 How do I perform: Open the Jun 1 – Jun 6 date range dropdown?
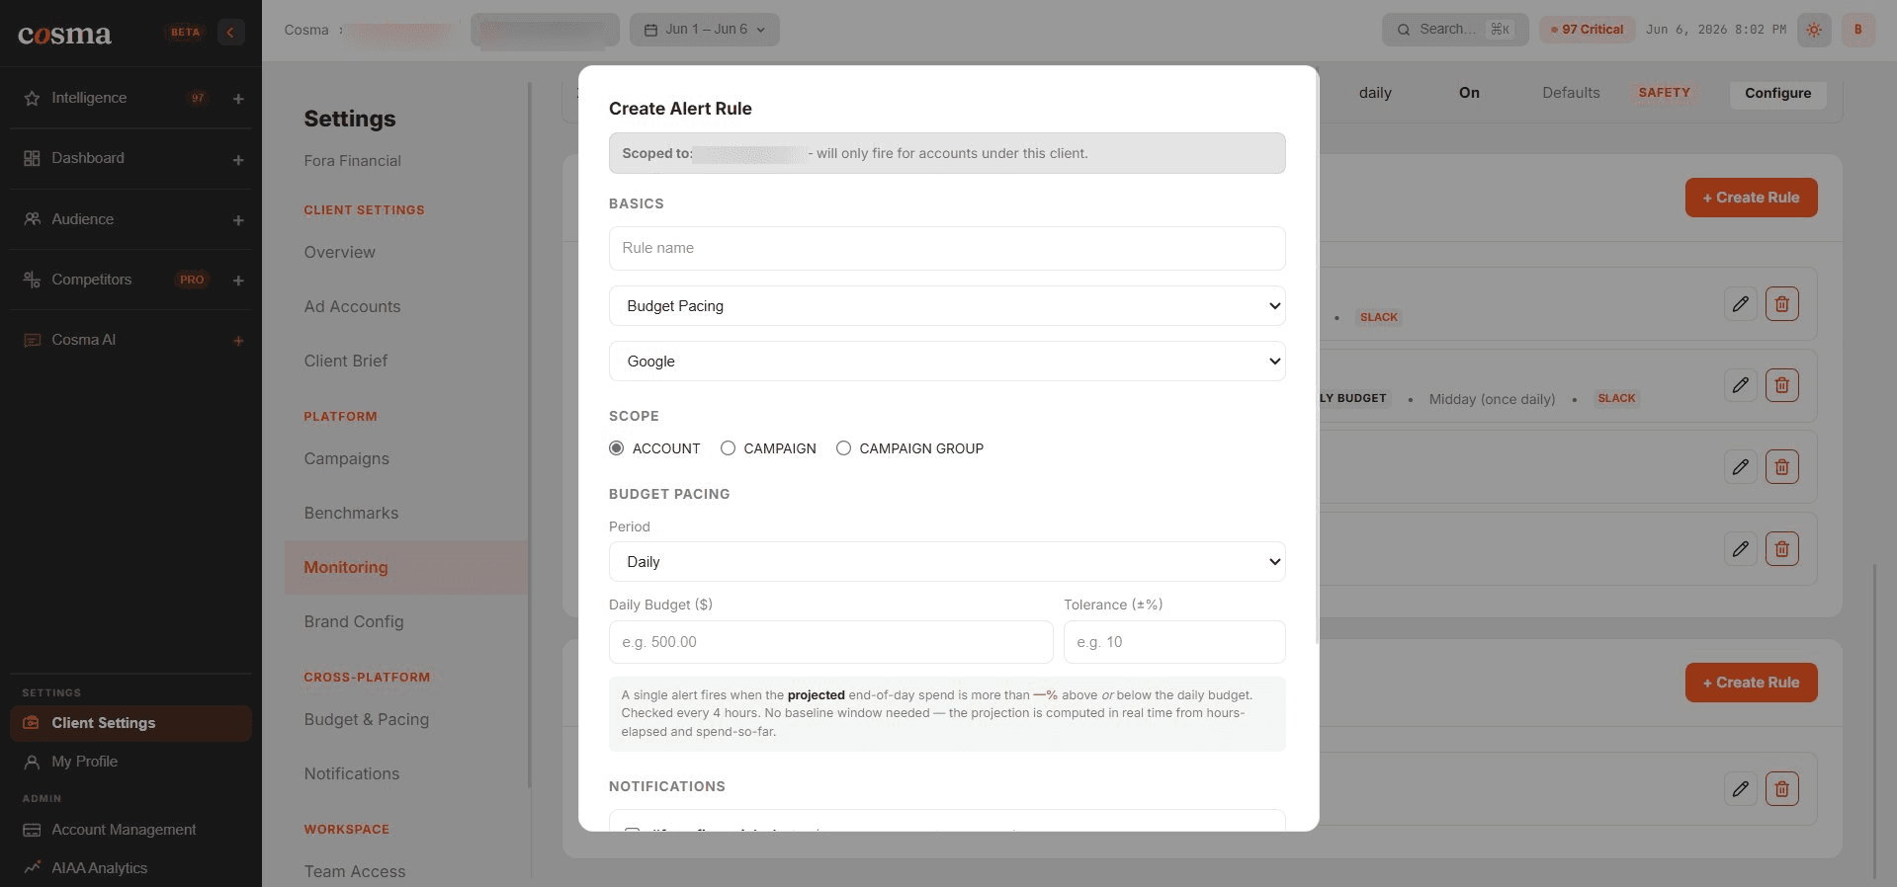tap(705, 30)
